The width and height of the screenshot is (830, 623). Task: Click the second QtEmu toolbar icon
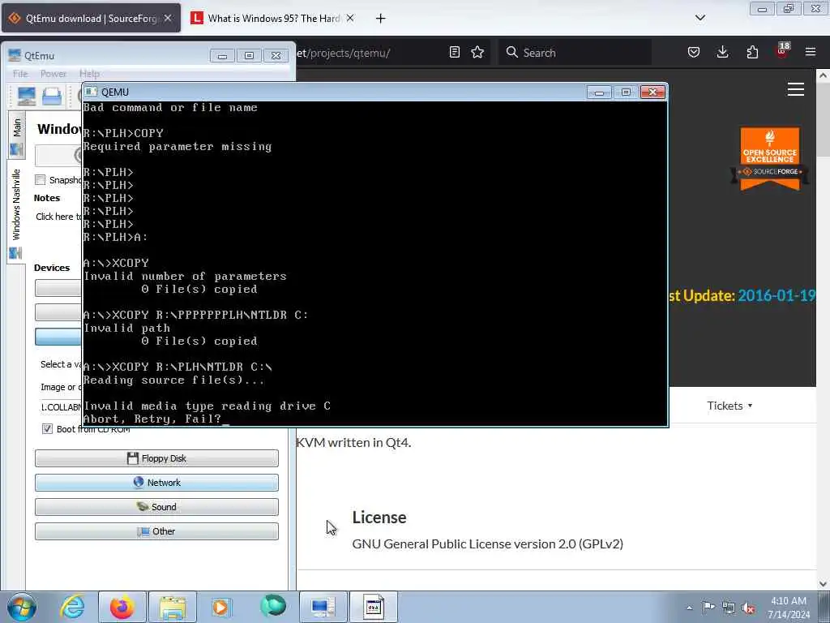51,97
